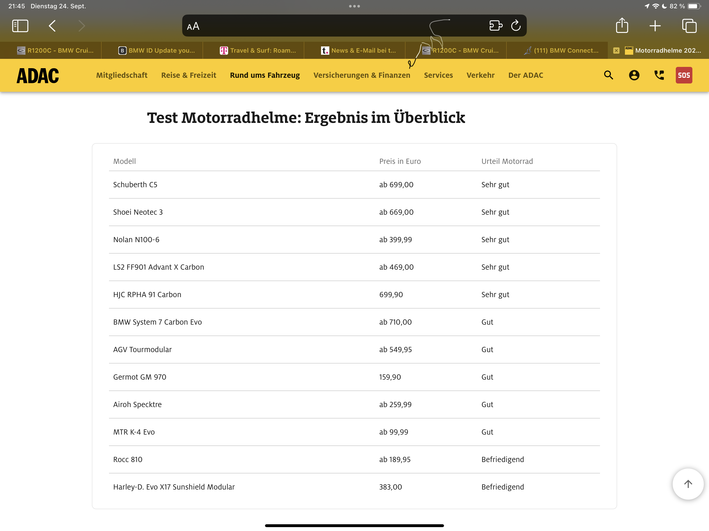Screen dimensions: 709x531
Task: Open the AA reader view menu
Action: (193, 26)
